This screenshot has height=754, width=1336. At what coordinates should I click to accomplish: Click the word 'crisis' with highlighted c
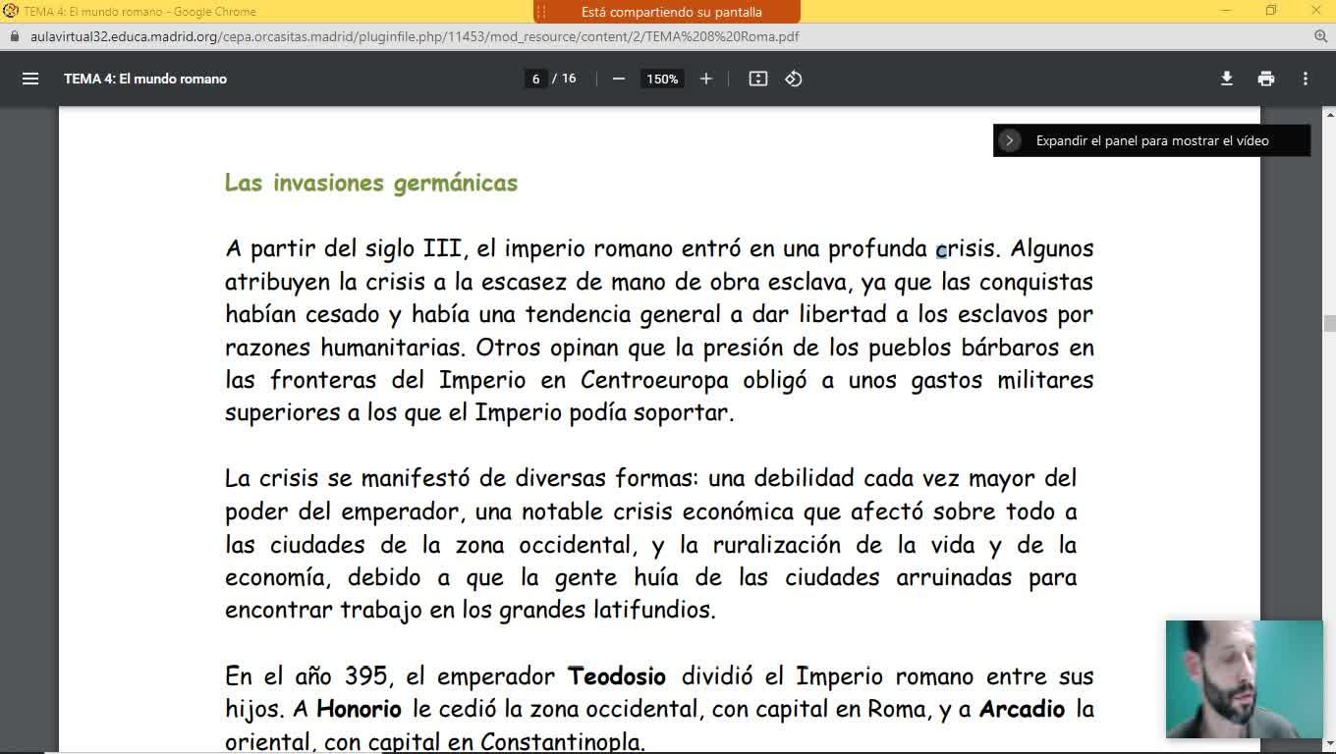point(966,249)
